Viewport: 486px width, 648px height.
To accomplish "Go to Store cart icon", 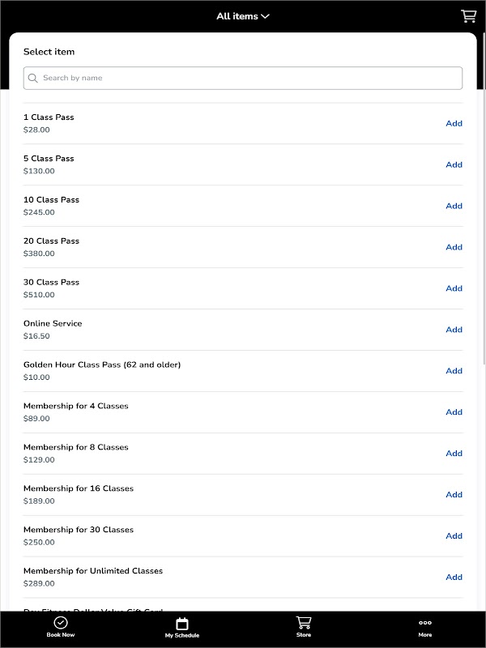I will [x=304, y=622].
